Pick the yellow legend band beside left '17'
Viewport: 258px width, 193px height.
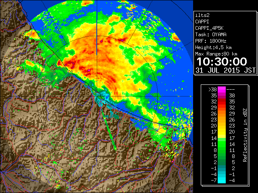tap(222, 132)
